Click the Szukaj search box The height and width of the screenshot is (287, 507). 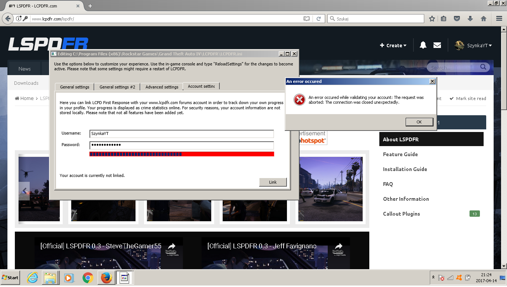click(376, 19)
